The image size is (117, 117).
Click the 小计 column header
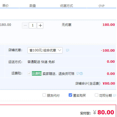coord(101,6)
